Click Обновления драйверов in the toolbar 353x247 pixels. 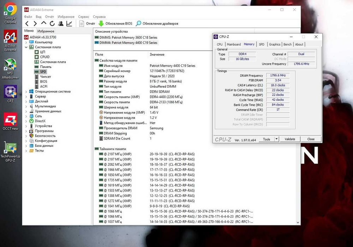[157, 23]
